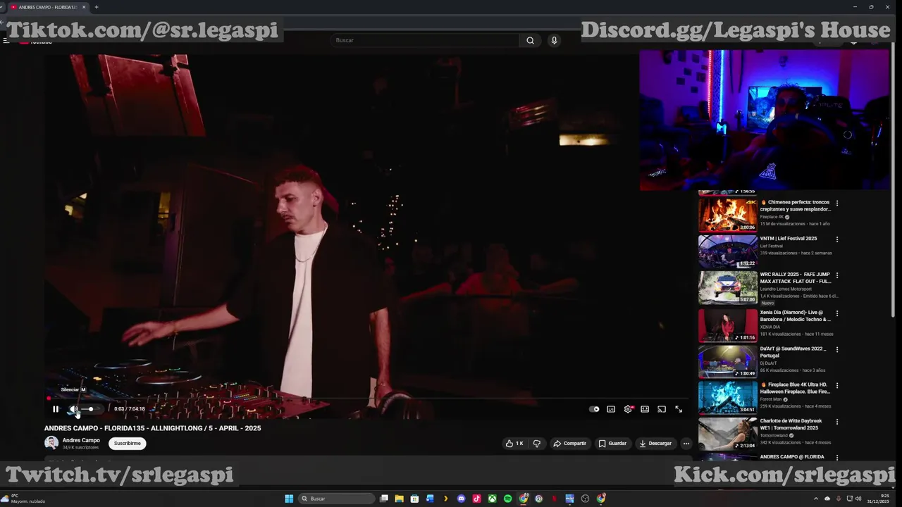Viewport: 902px width, 507px height.
Task: Open the YouTube hamburger guide menu
Action: click(6, 41)
